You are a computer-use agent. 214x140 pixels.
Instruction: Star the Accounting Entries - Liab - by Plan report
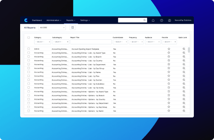(x=169, y=76)
